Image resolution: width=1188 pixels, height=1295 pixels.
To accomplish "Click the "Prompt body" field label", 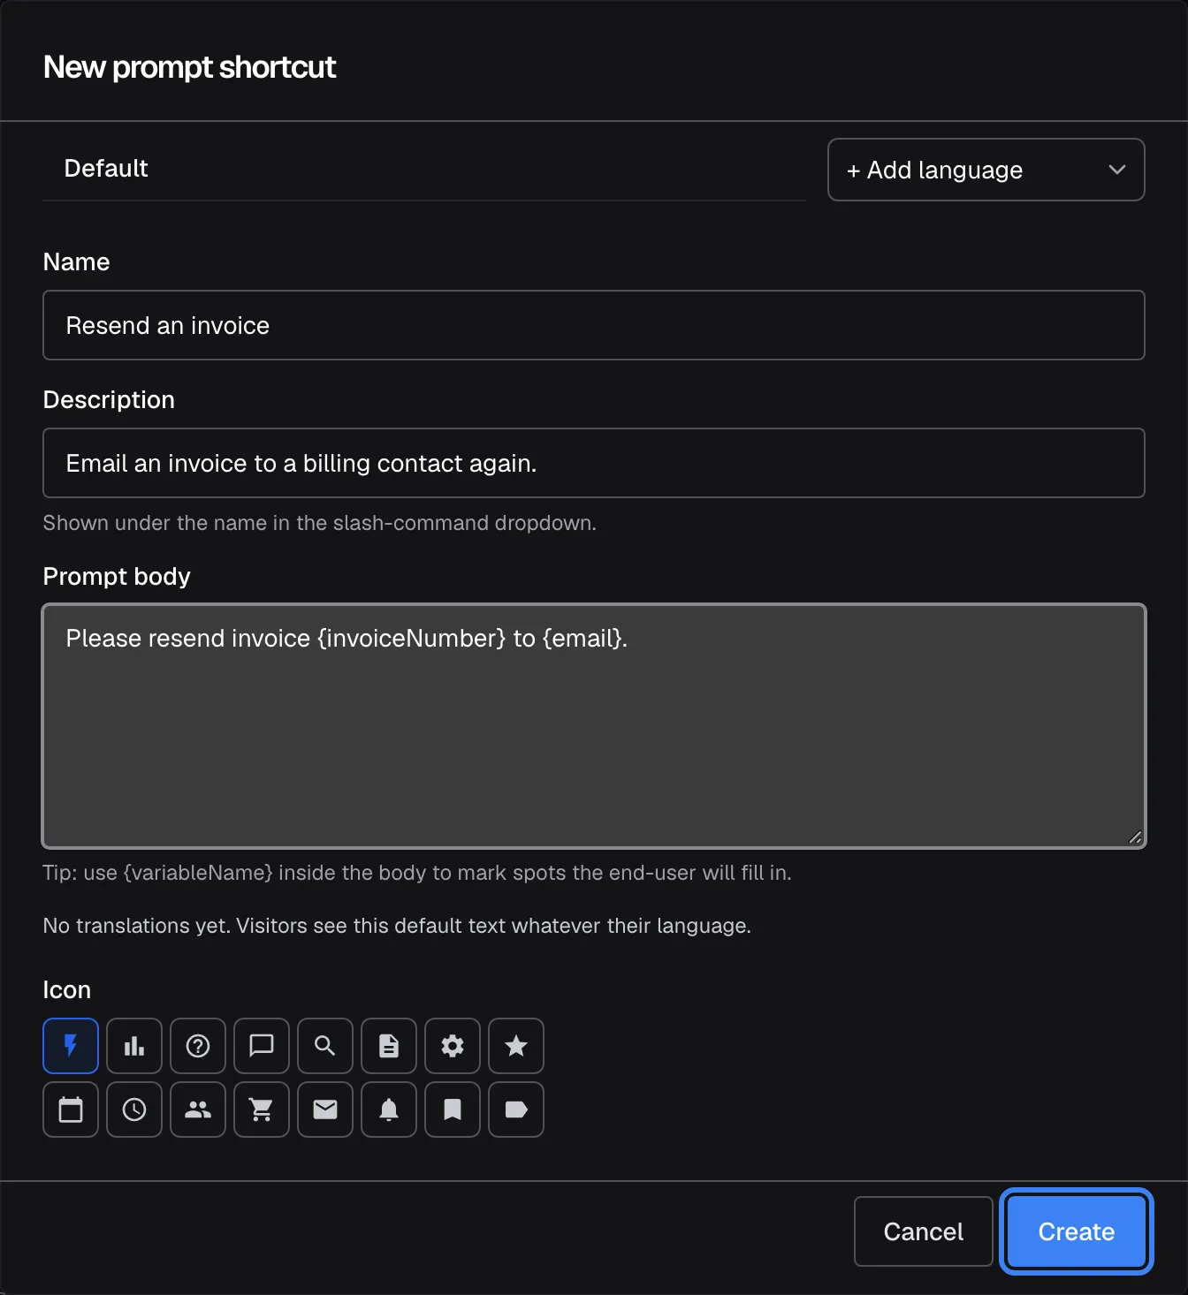I will click(x=117, y=576).
